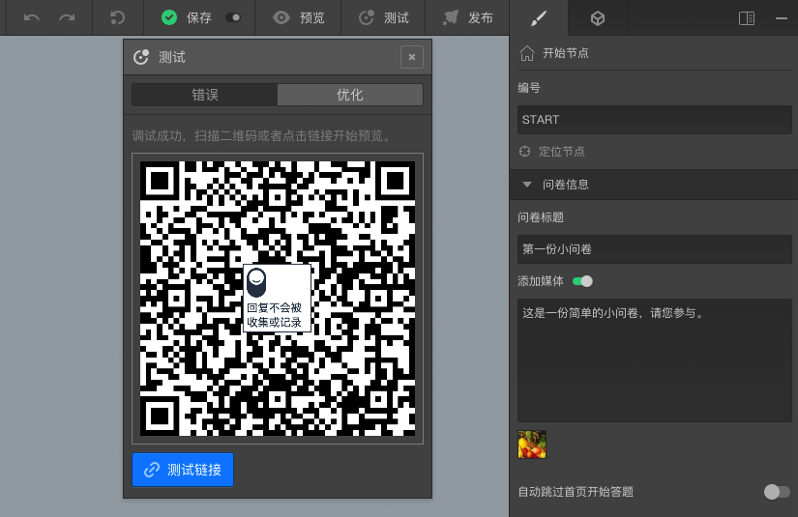798x517 pixels.
Task: Collapse the 问卷信息 section
Action: 527,184
